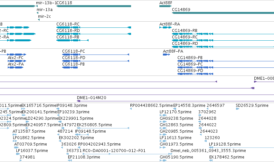Click the EK240957.5prime EST label
The width and height of the screenshot is (274, 162).
(x=43, y=125)
